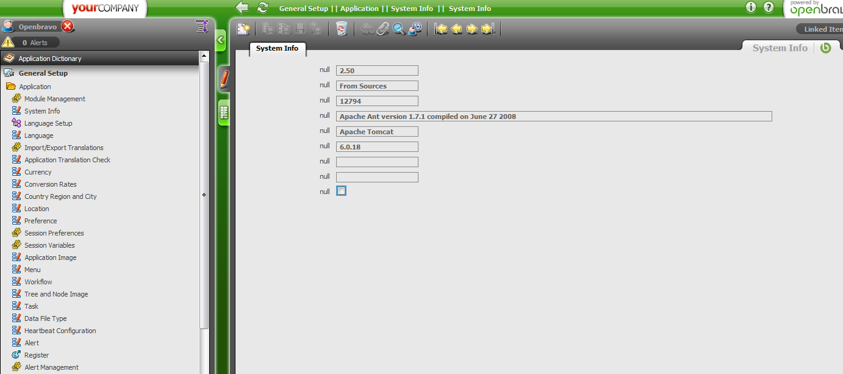Click the expand menu tree icon
This screenshot has height=374, width=843.
pos(202,26)
